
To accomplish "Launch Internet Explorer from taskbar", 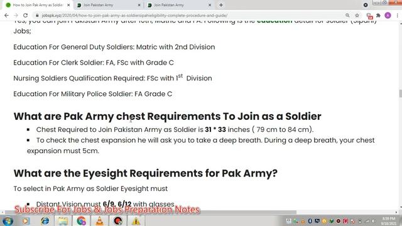I will 45,221.
